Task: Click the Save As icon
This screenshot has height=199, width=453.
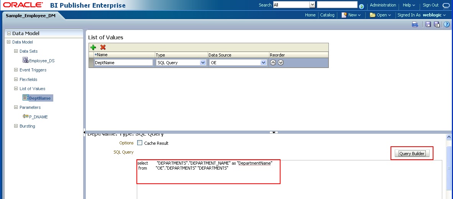Action: tap(437, 24)
